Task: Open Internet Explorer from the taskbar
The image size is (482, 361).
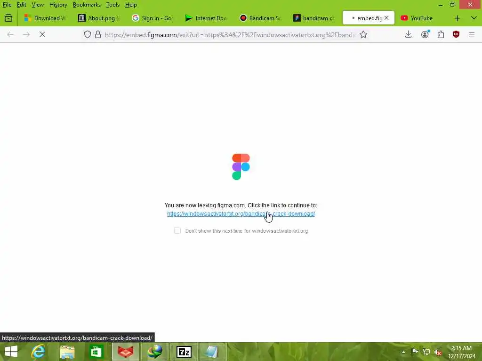Action: 38,352
